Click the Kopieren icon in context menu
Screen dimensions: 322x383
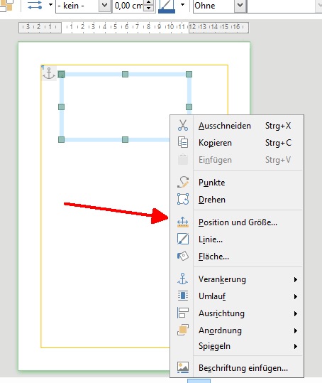click(183, 142)
